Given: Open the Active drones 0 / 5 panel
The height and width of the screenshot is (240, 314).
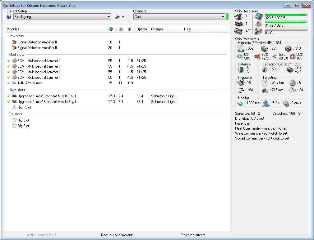Looking at the screenshot, I should coord(42,235).
